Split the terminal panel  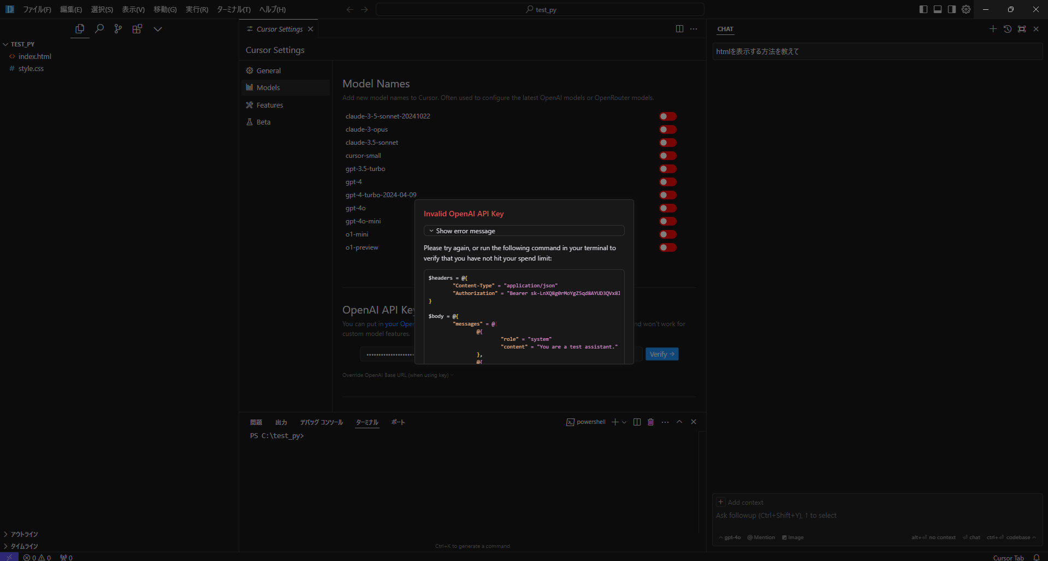(637, 422)
